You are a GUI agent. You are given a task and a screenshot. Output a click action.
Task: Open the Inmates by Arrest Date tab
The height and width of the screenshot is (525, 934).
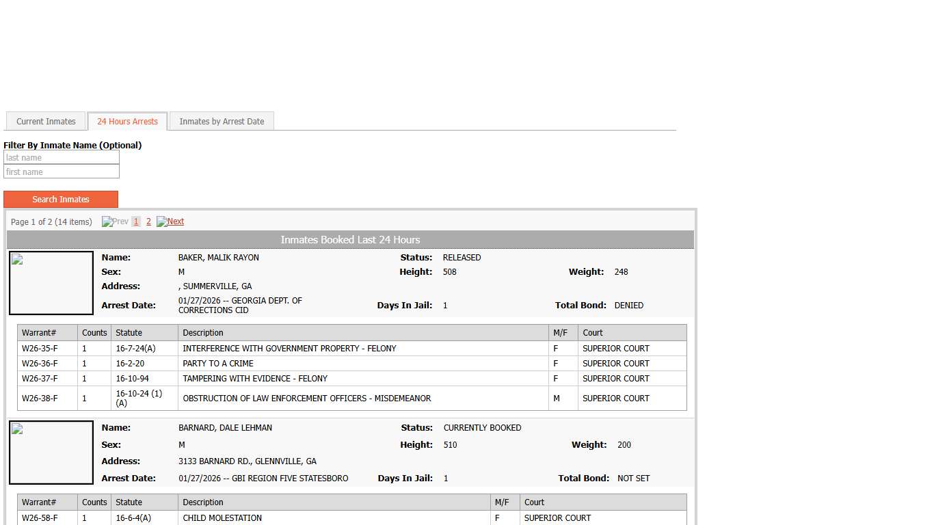tap(222, 122)
